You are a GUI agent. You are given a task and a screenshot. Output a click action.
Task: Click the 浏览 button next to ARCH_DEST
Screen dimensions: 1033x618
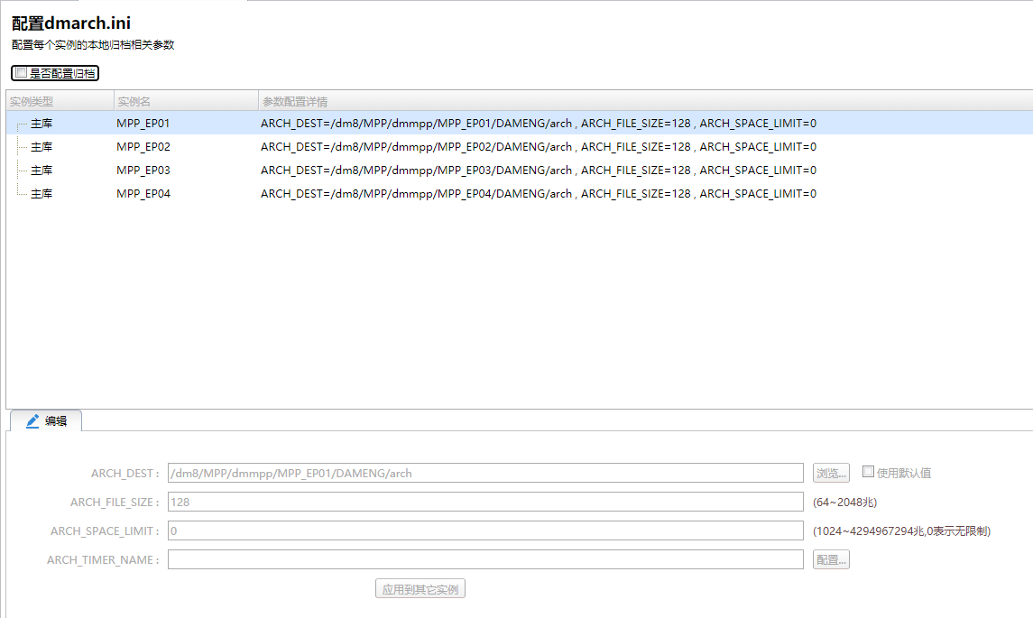[x=830, y=472]
